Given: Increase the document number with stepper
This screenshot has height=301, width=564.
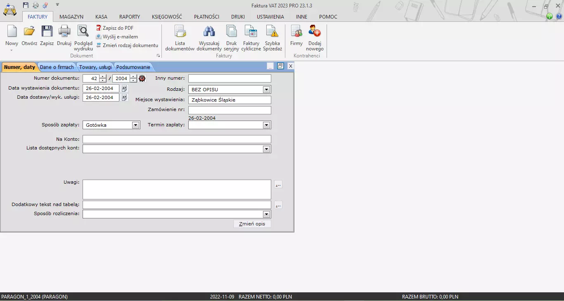Looking at the screenshot, I should (103, 77).
